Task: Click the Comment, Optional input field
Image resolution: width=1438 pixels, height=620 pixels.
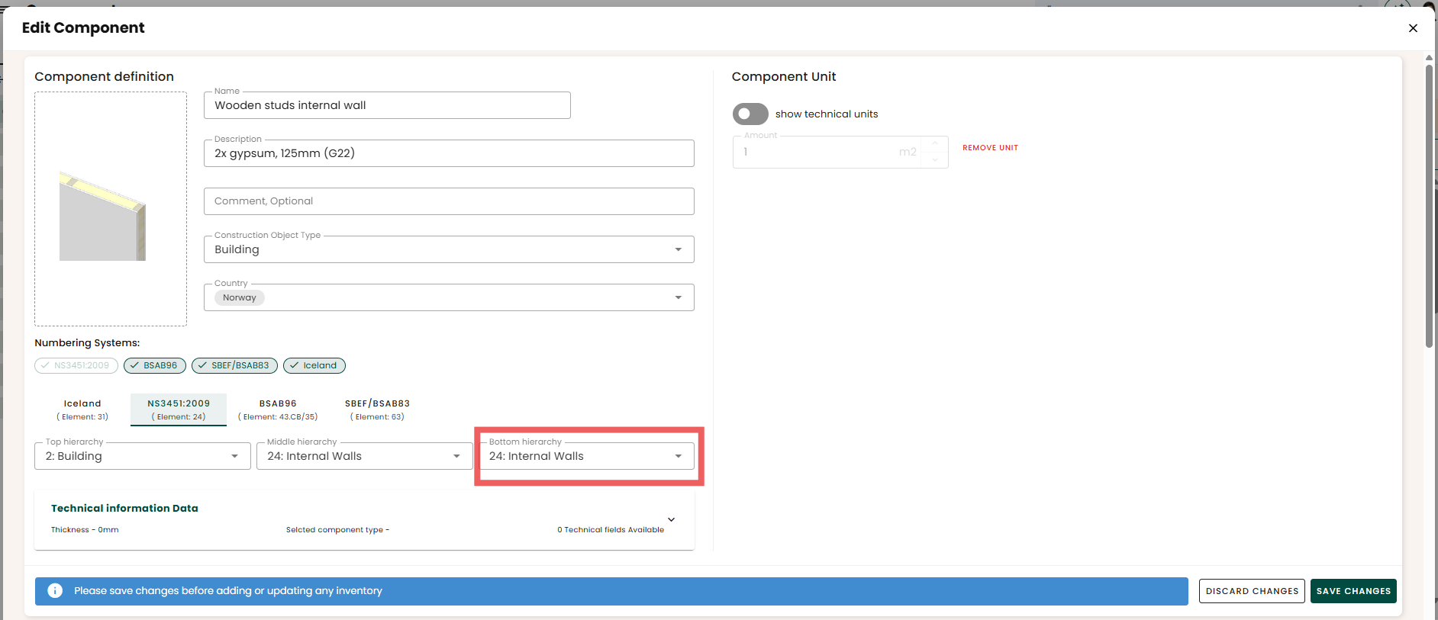Action: coord(449,201)
